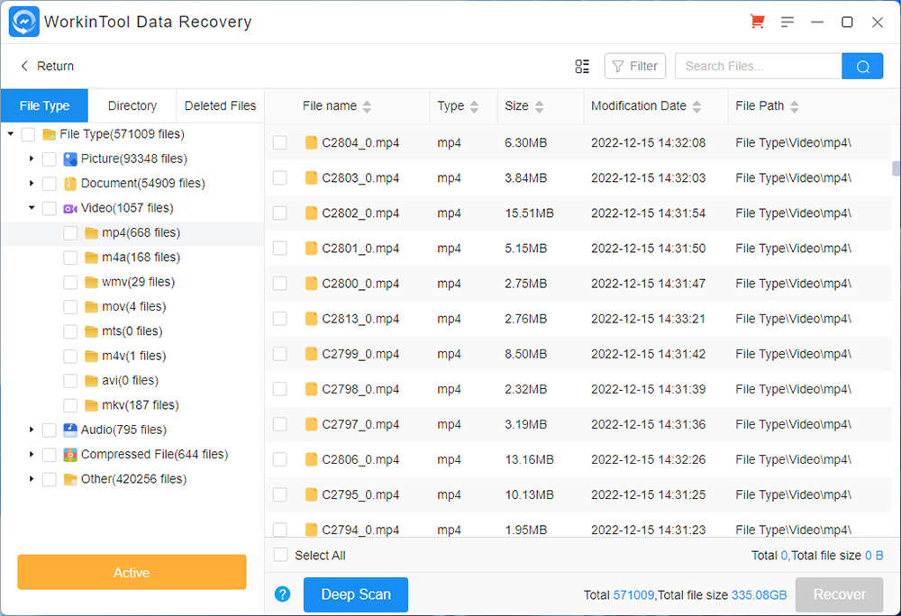This screenshot has height=616, width=901.
Task: Click the orange Active button
Action: coord(132,573)
